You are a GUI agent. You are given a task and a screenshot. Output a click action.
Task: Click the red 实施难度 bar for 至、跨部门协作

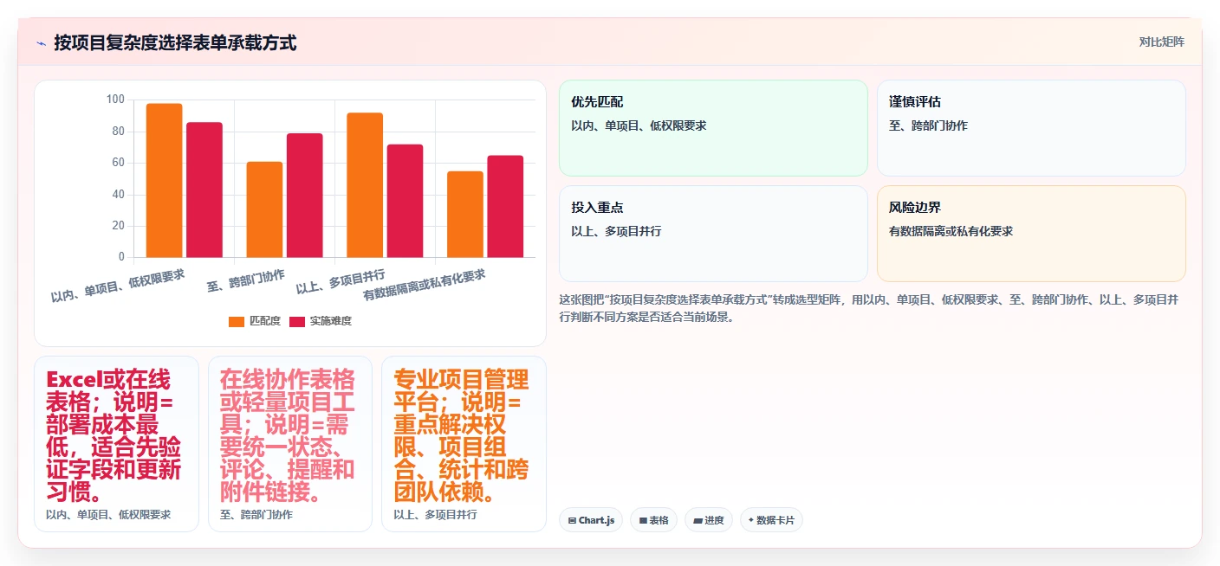tap(305, 195)
